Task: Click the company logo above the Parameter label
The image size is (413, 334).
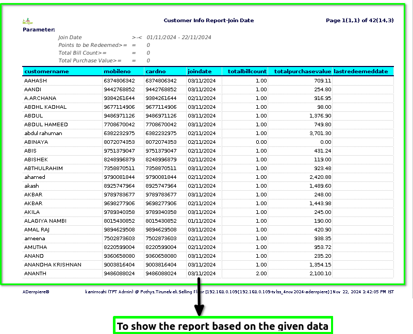Action: tap(27, 21)
